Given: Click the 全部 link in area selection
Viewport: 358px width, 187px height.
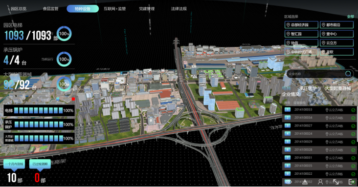Looking at the screenshot, I should click(350, 17).
